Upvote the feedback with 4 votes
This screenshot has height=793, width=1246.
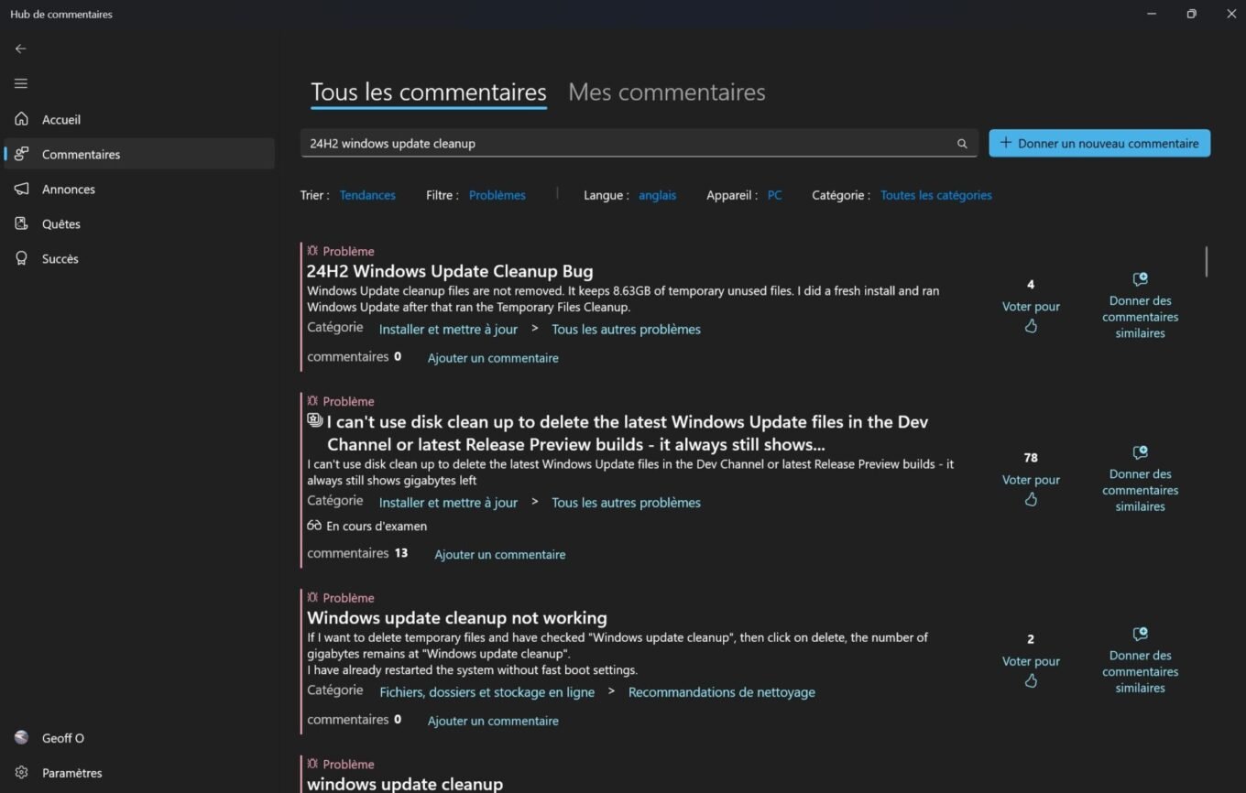coord(1031,326)
